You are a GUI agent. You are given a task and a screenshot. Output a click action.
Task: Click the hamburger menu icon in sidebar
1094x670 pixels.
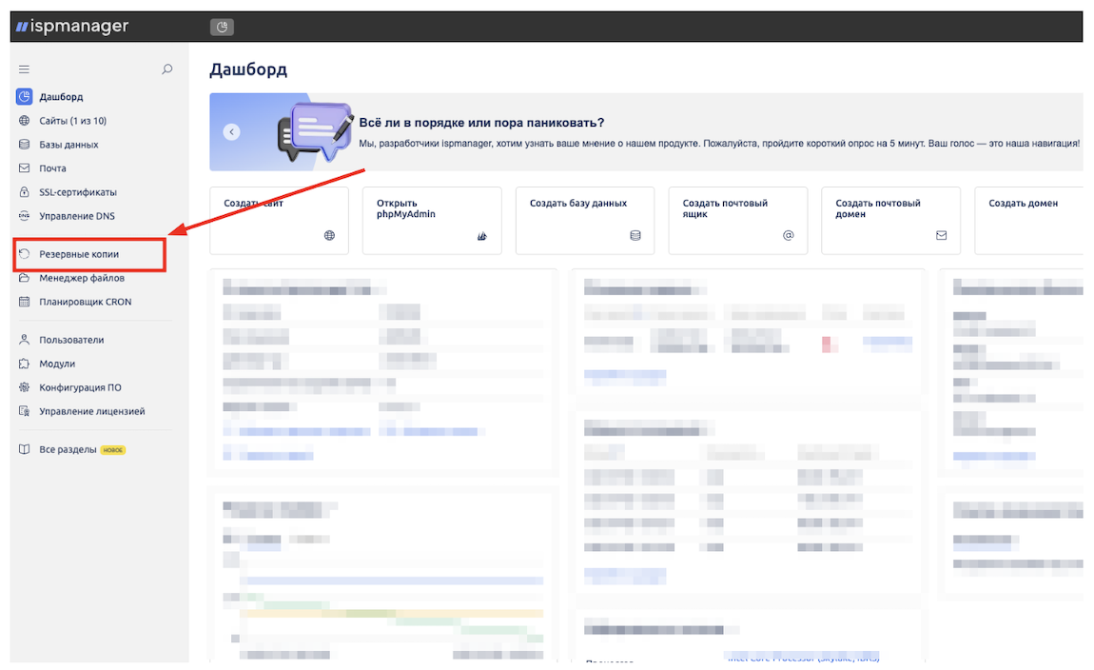tap(25, 69)
